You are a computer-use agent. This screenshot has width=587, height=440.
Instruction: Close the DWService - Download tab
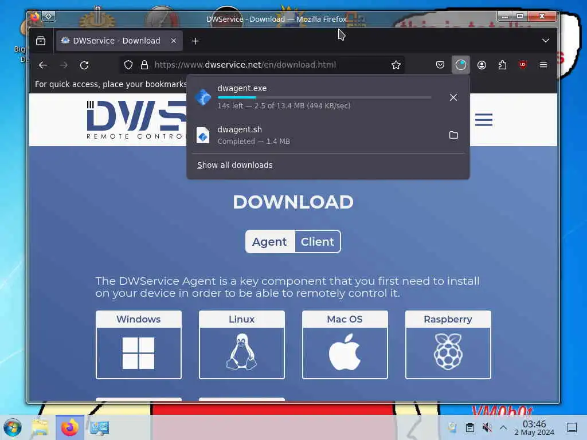[173, 41]
